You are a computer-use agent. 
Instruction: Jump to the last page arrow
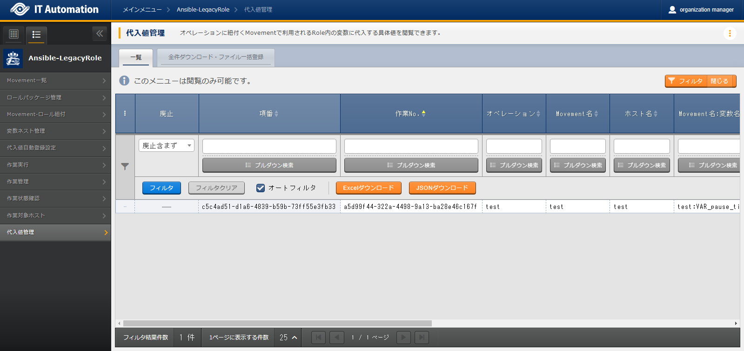[x=422, y=338]
